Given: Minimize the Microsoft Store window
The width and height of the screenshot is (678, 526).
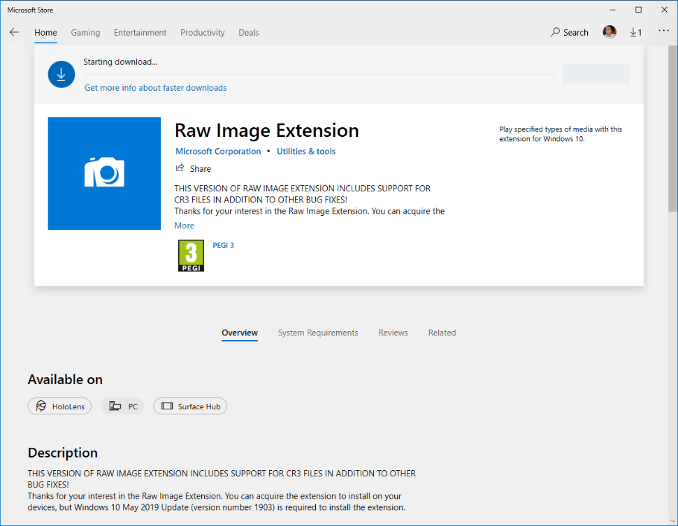Looking at the screenshot, I should (612, 10).
